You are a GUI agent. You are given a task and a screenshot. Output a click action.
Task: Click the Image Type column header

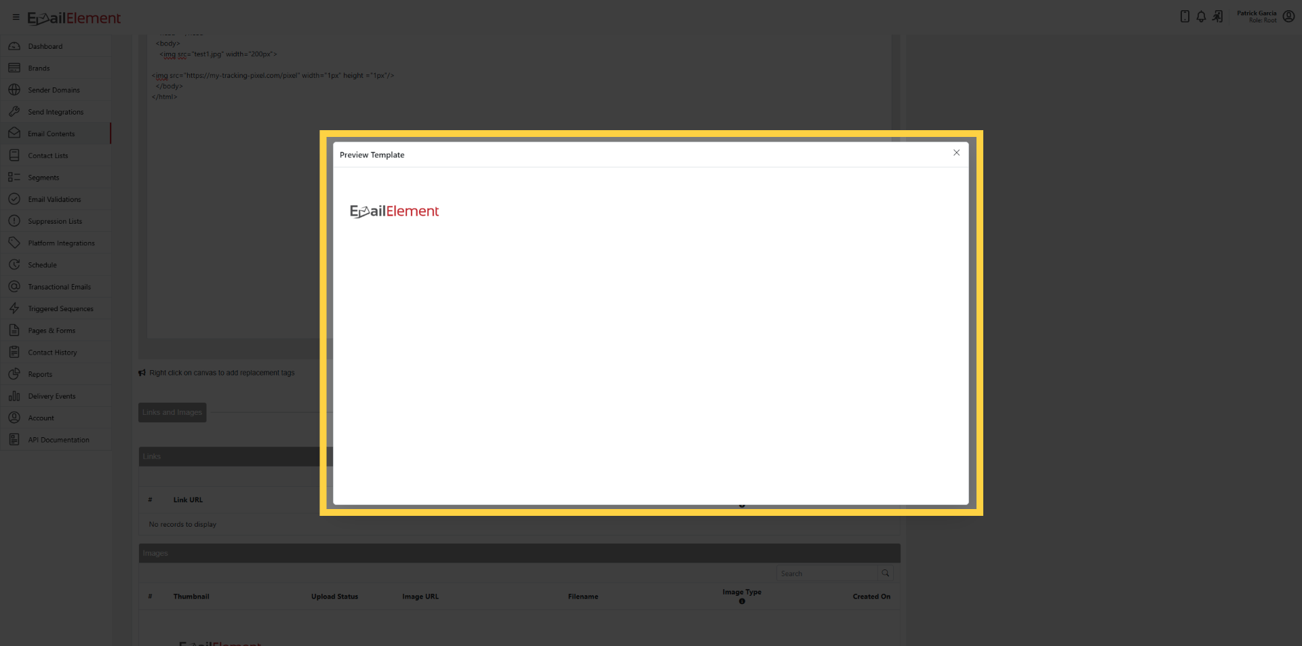[742, 592]
